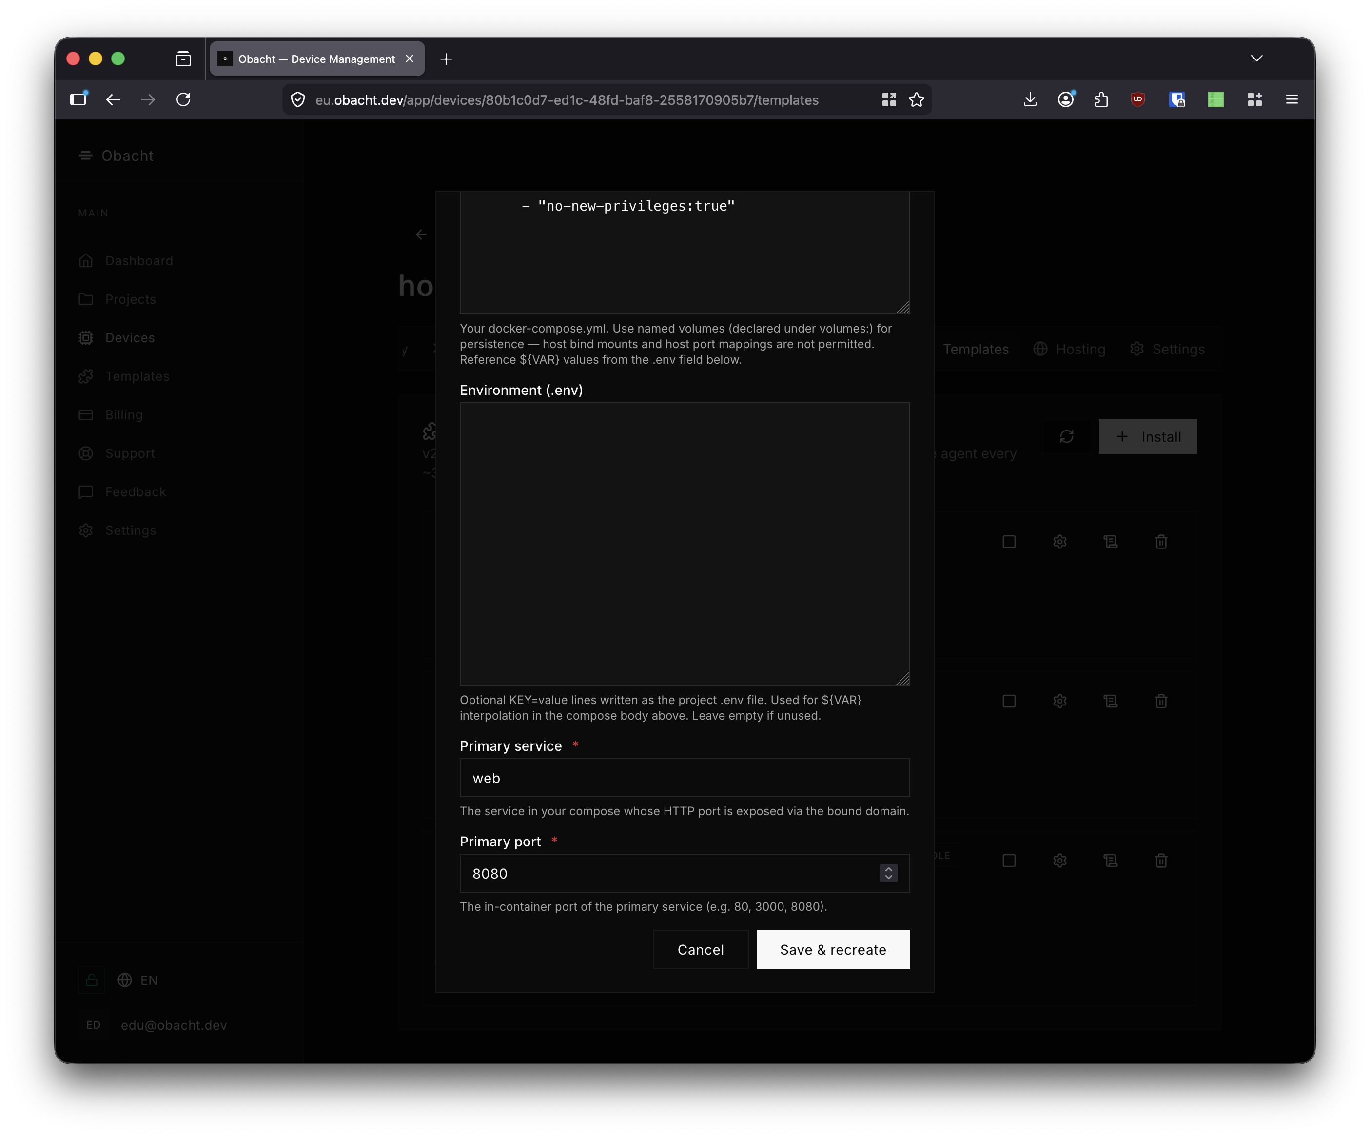Reload the page via browser refresh

(183, 99)
